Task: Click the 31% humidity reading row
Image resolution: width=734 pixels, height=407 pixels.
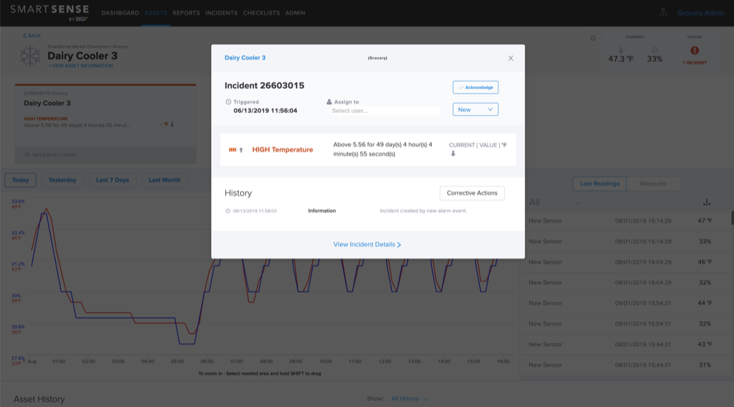Action: coord(625,365)
